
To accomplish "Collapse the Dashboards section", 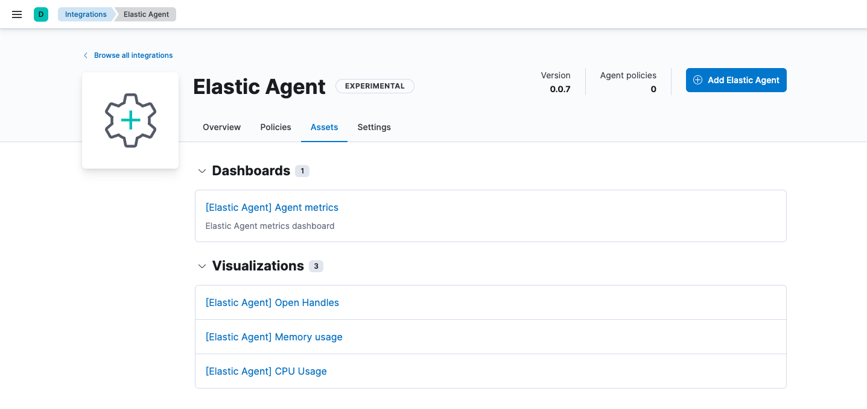I will (x=202, y=171).
